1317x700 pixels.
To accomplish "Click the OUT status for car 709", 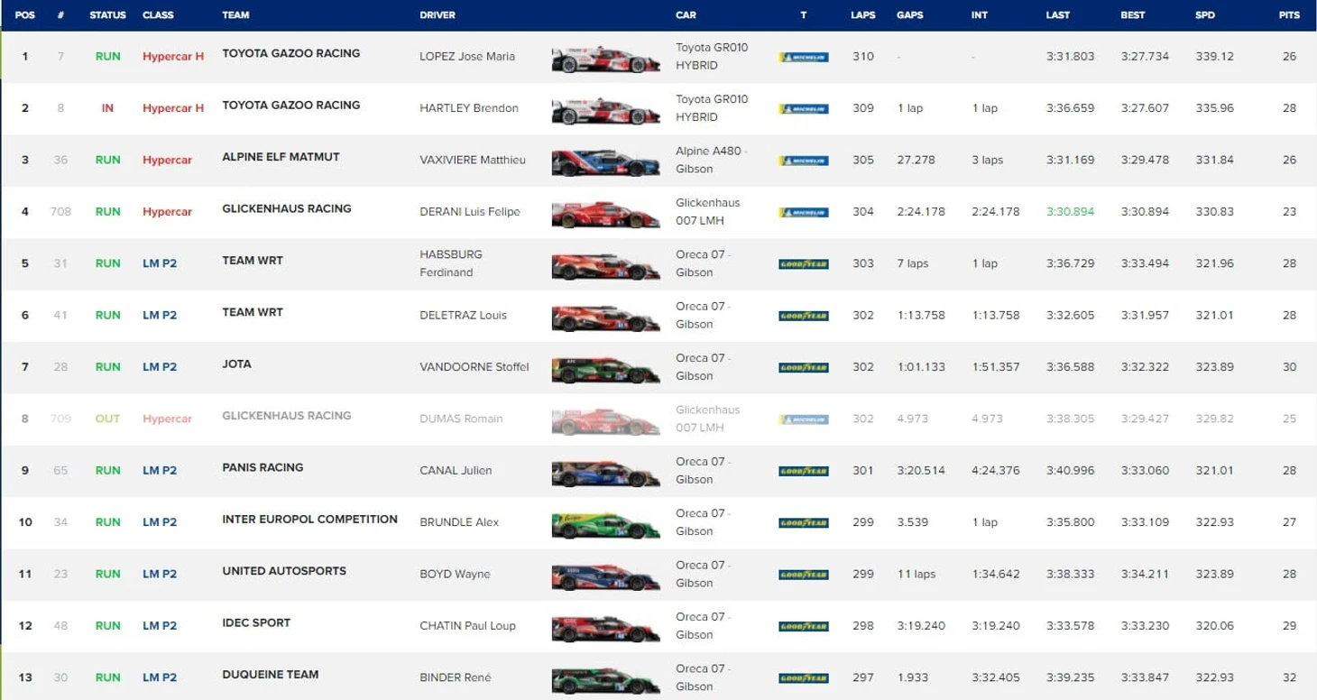I will pos(107,419).
